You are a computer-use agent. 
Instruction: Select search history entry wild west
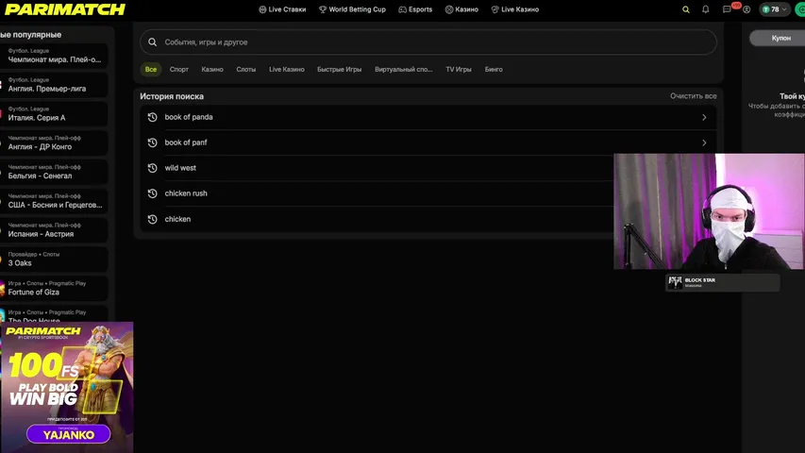[x=377, y=168]
